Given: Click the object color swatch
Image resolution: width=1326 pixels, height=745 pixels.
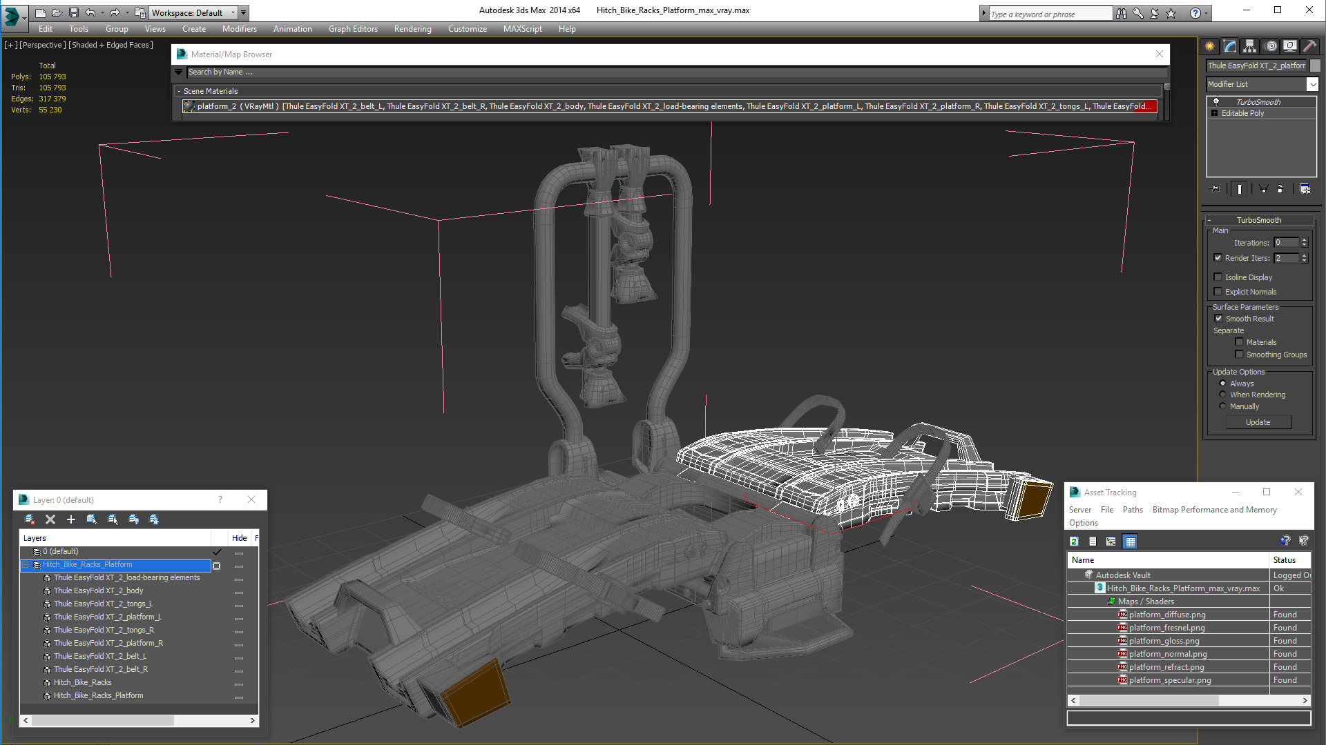Looking at the screenshot, I should pyautogui.click(x=1315, y=66).
